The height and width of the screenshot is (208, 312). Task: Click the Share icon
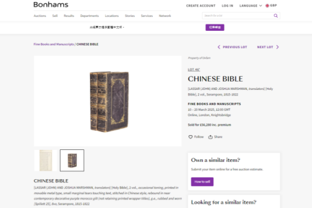pyautogui.click(x=210, y=137)
